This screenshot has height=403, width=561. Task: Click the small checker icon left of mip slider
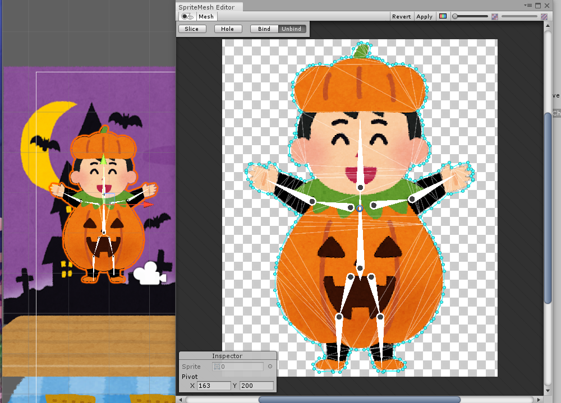495,16
